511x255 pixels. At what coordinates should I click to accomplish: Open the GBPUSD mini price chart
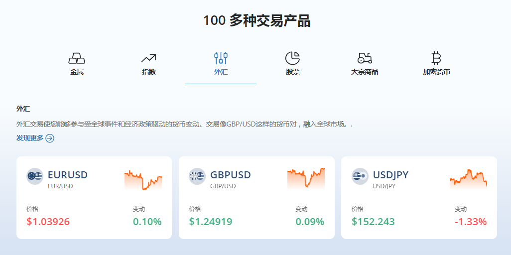[x=306, y=179]
